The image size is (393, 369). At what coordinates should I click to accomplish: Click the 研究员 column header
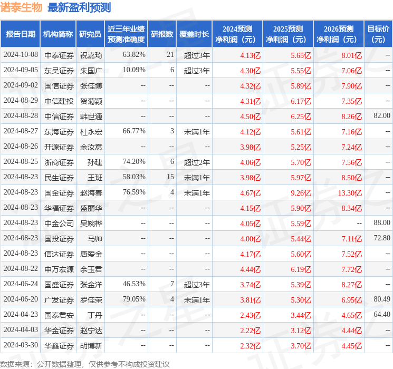(x=90, y=34)
